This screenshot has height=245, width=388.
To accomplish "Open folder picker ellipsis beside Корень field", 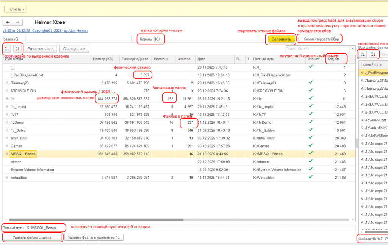I will click(262, 39).
